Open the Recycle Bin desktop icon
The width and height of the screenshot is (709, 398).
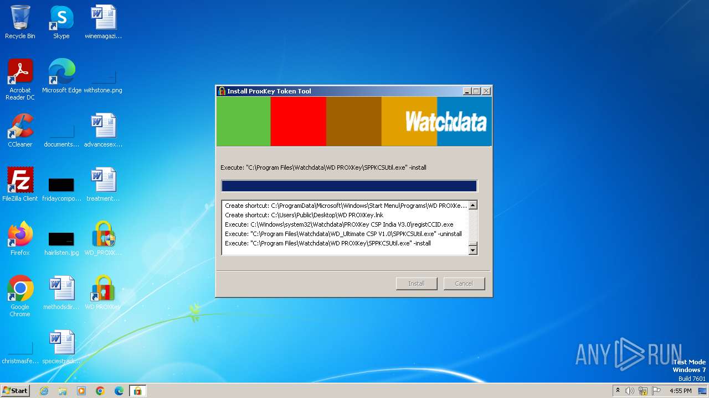click(x=20, y=22)
